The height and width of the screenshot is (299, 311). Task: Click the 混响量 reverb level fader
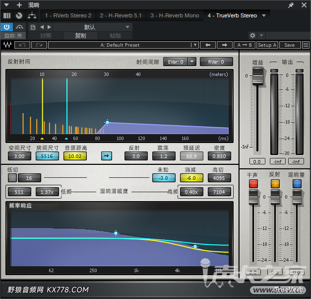tap(297, 197)
